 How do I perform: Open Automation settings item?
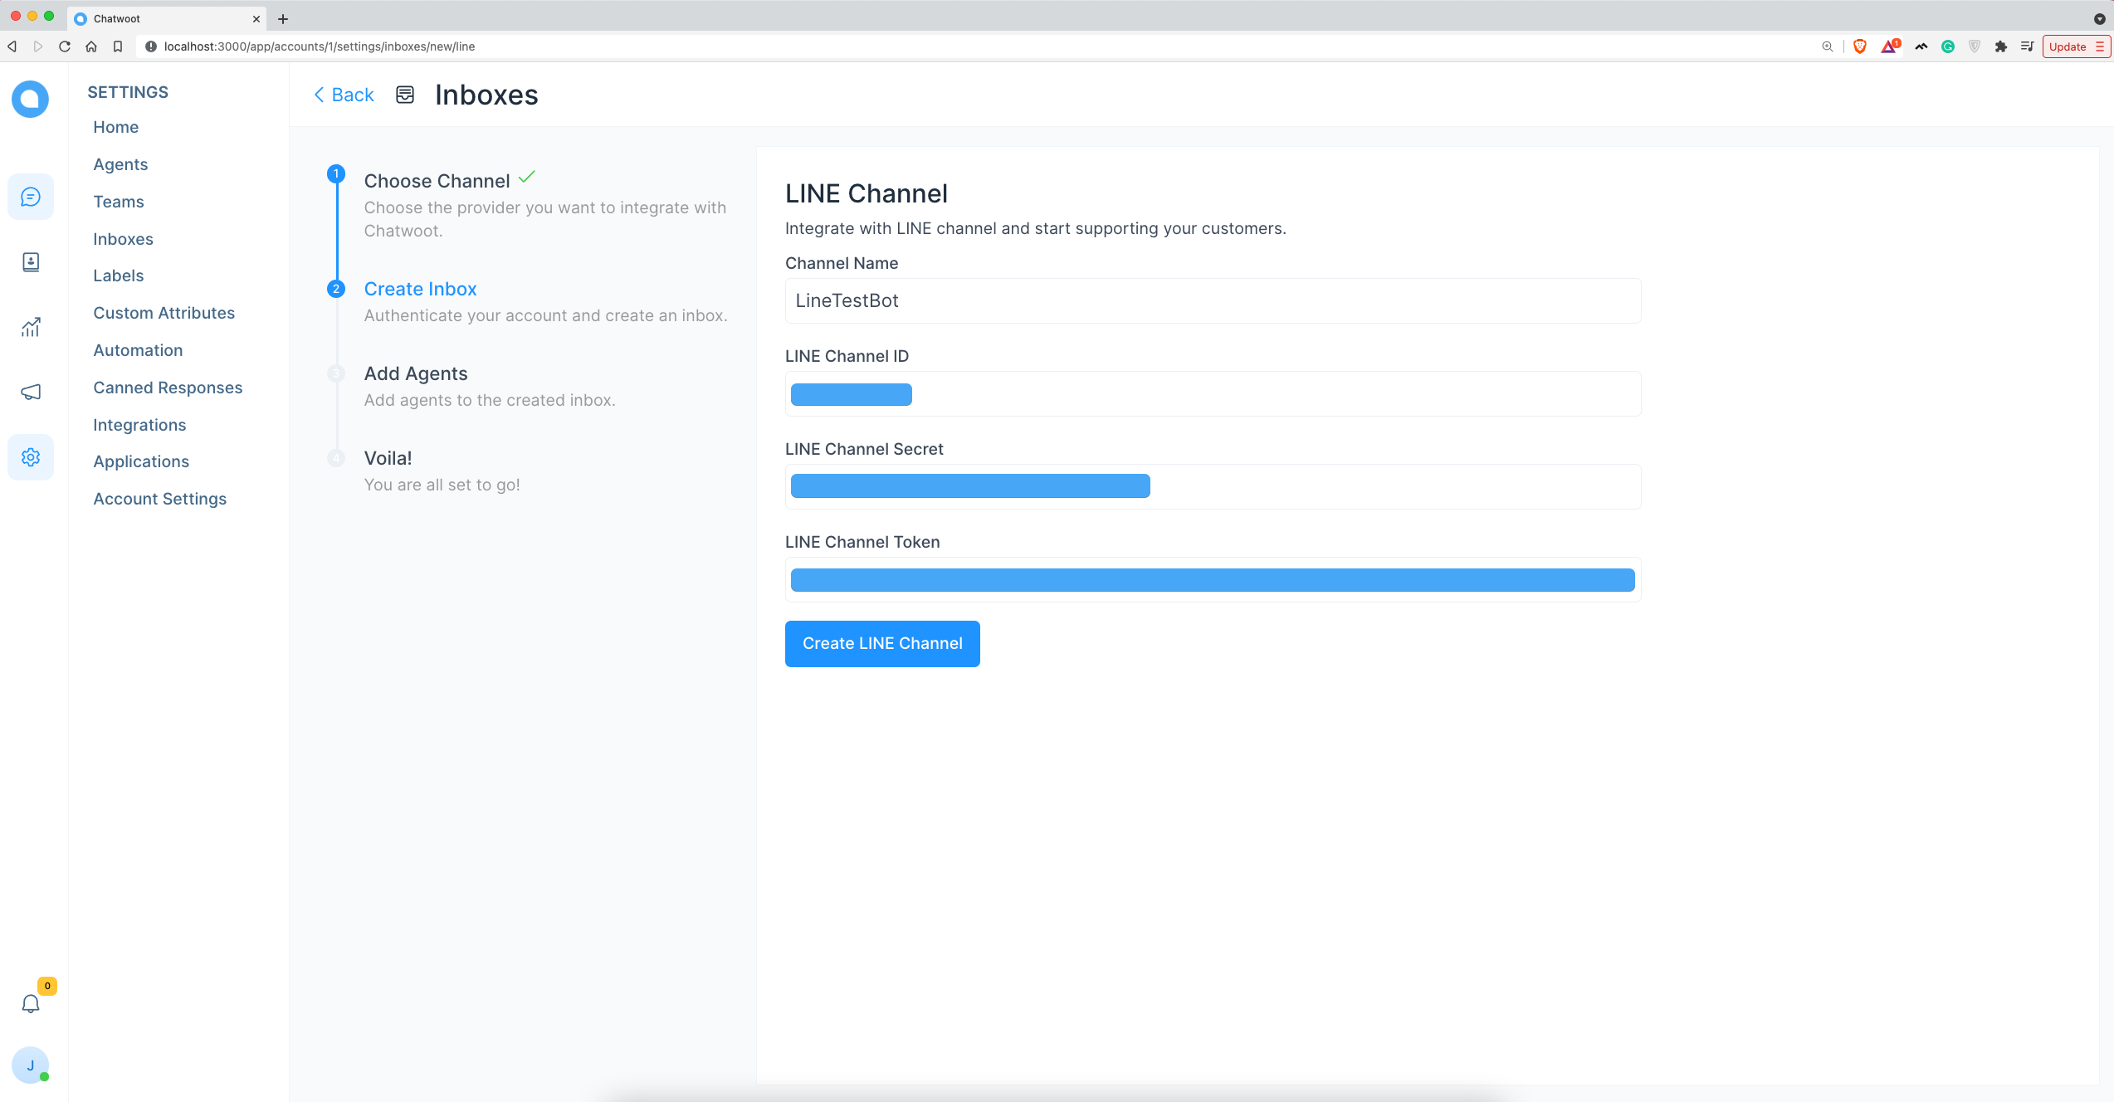click(x=138, y=350)
